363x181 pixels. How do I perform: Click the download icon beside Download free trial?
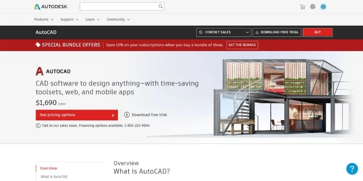(127, 115)
